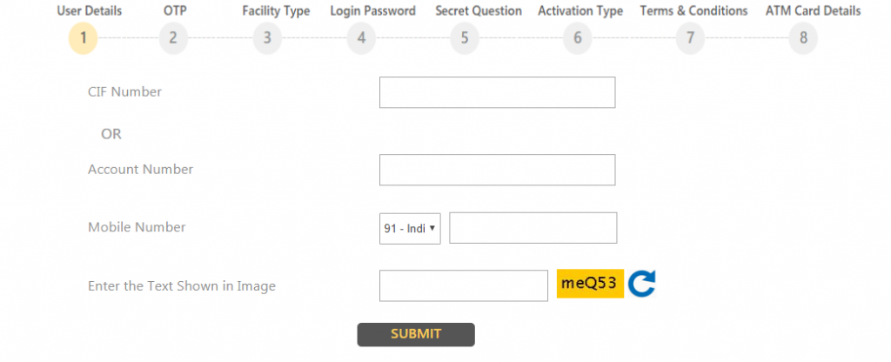Viewport: 891px width, 362px height.
Task: Open step 8 ATM Card Details circle
Action: [803, 38]
